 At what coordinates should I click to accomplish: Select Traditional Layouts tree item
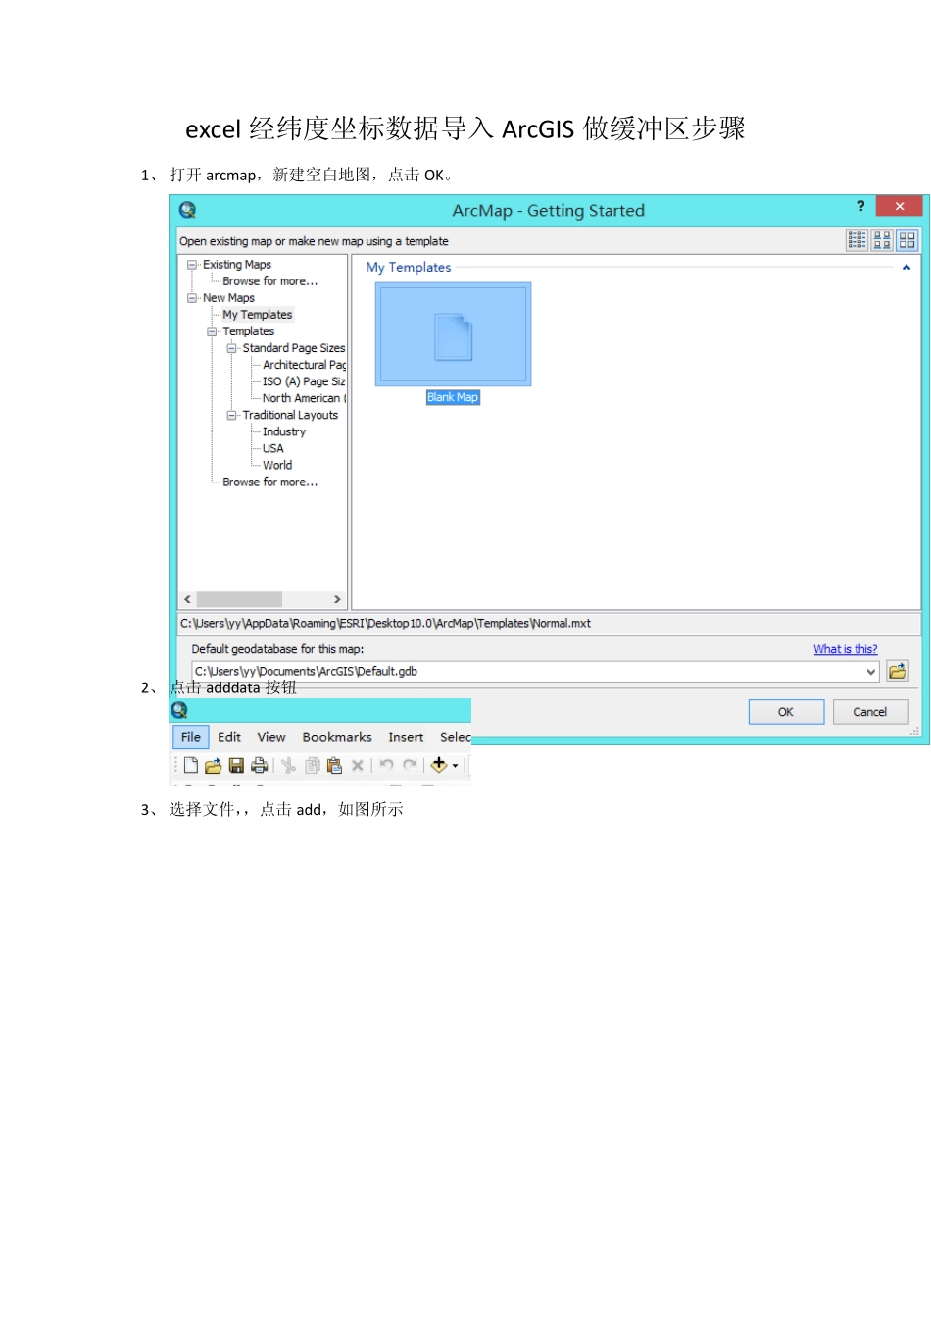[x=290, y=415]
